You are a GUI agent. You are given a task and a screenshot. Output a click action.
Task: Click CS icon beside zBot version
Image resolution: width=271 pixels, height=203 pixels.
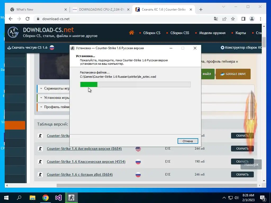coord(40,174)
